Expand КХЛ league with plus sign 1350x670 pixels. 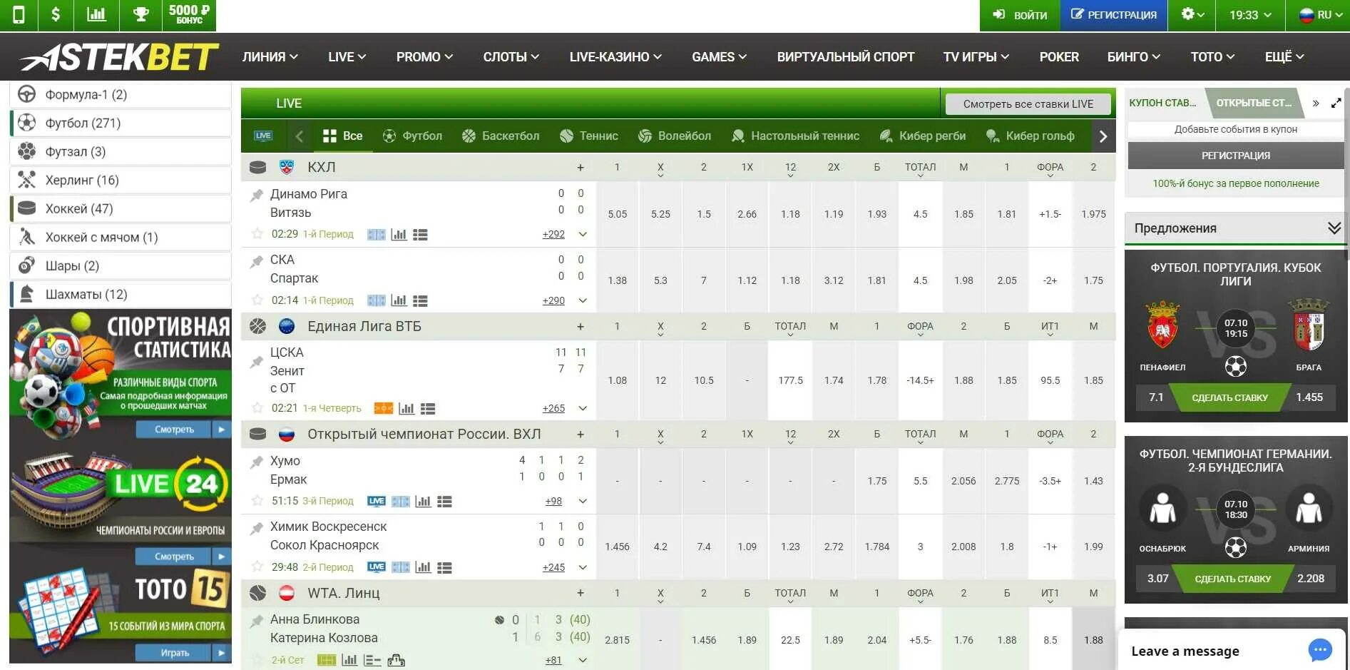pos(581,168)
